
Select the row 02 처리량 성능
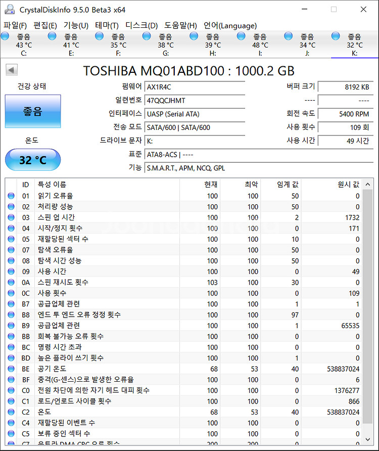[184, 207]
